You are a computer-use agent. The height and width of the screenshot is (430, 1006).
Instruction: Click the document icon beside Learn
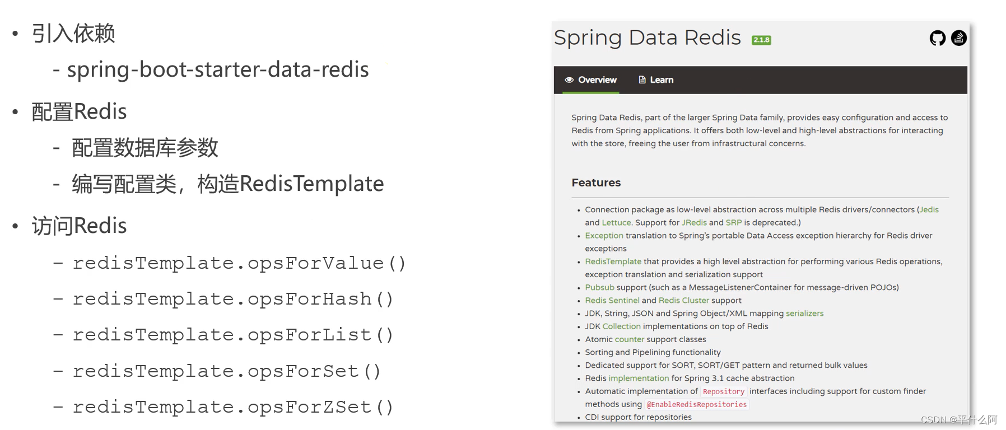pos(642,80)
